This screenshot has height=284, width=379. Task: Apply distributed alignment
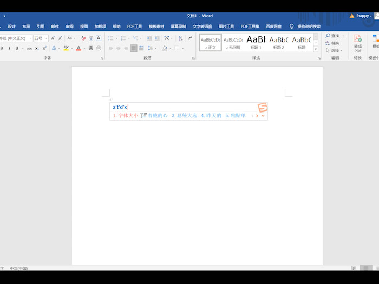(141, 48)
